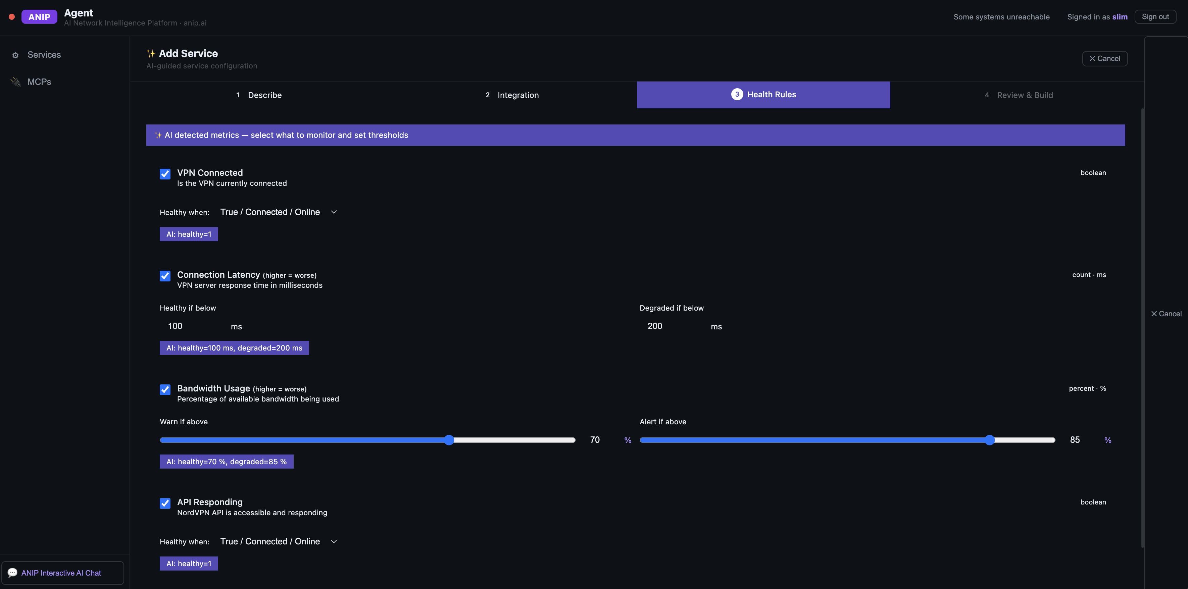Adjust the Alert if above bandwidth slider

(x=847, y=440)
